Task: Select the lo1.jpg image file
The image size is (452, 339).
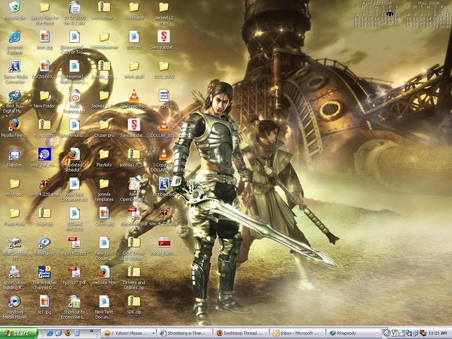Action: point(45,305)
